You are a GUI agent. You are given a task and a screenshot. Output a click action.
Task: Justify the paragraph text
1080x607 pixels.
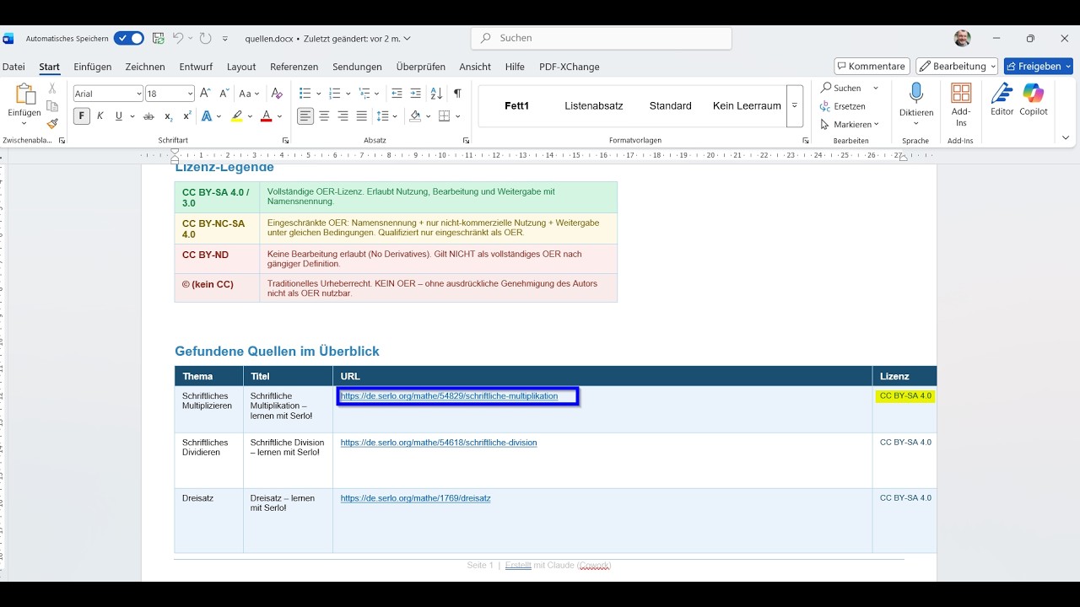tap(362, 116)
